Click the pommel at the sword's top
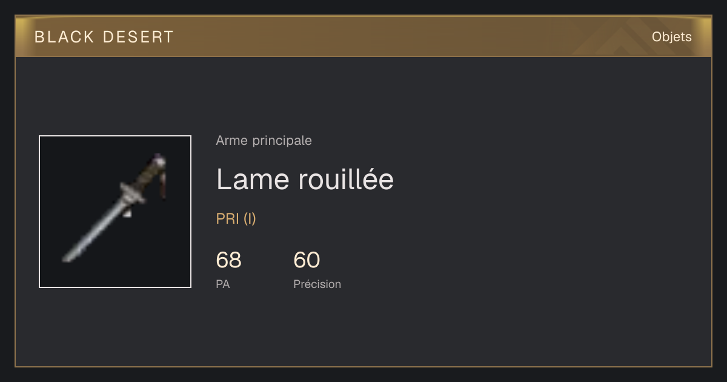727x382 pixels. (x=159, y=160)
